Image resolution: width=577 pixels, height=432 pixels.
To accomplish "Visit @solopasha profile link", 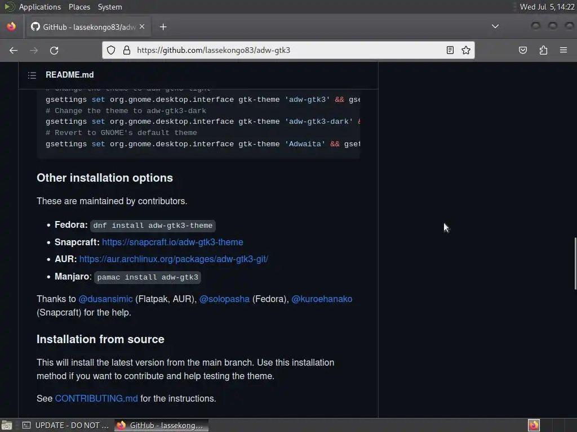I will [224, 299].
